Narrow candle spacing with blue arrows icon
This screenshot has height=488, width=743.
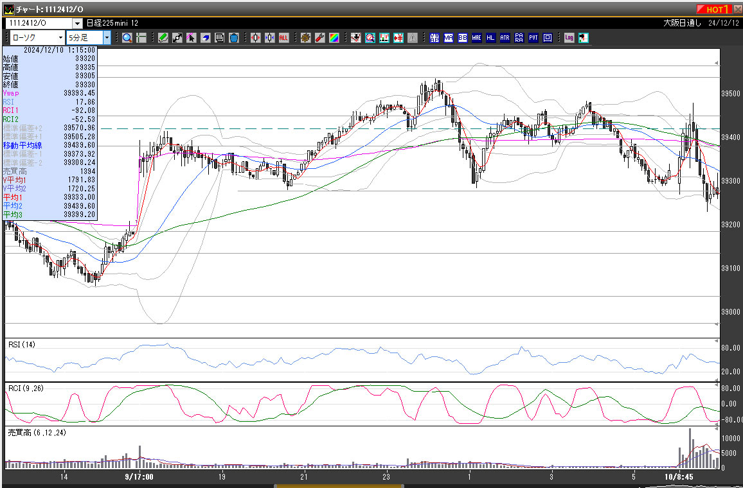(x=269, y=38)
